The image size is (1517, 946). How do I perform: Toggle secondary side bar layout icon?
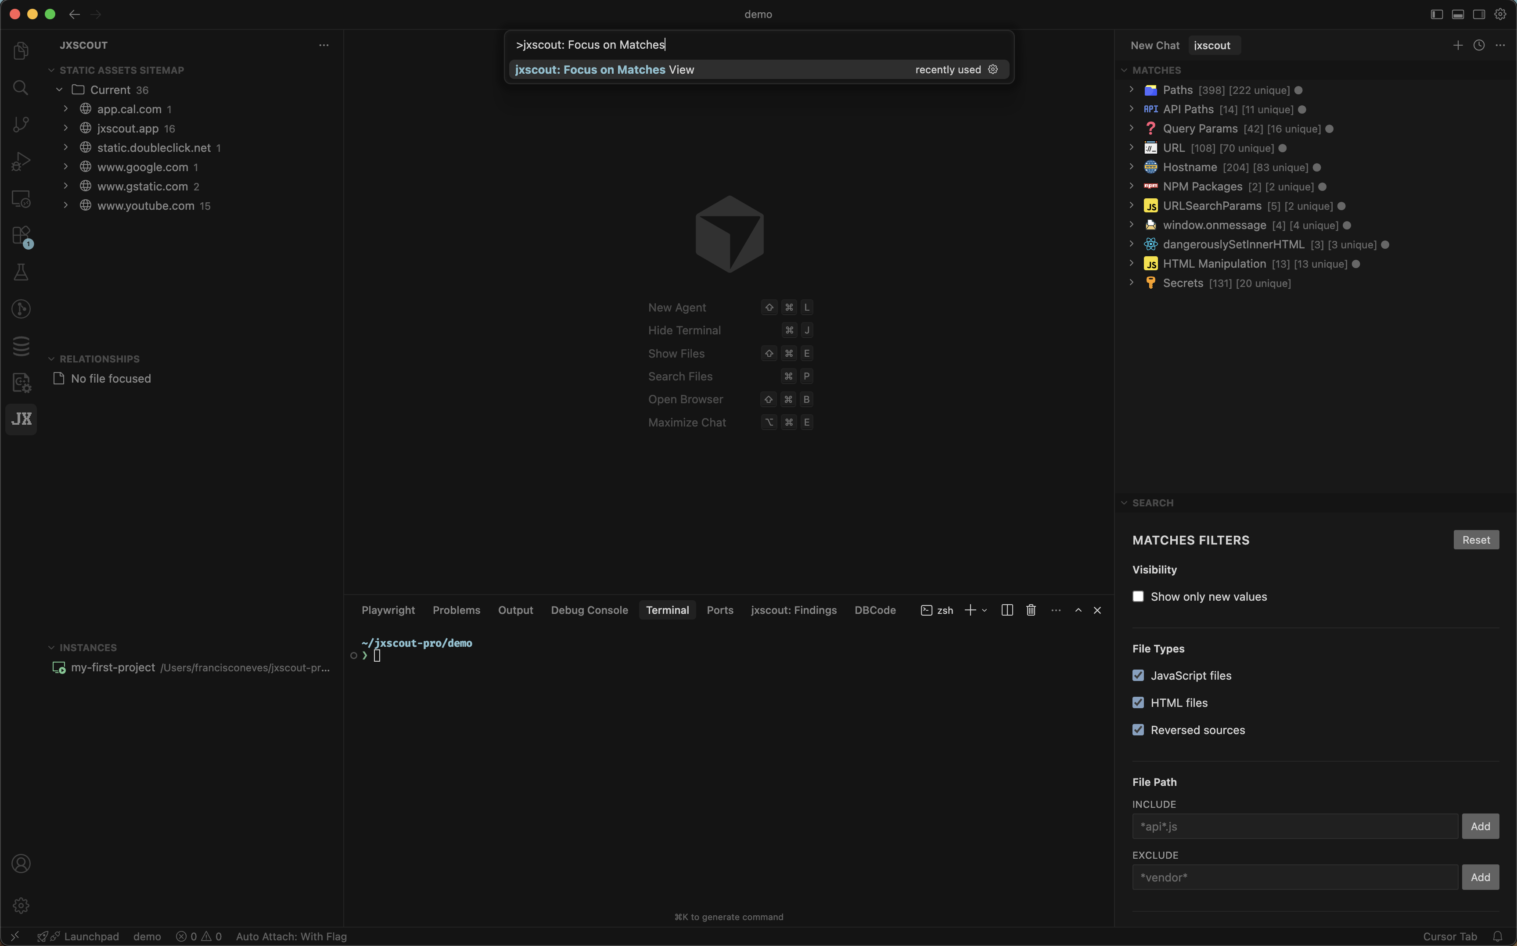1479,14
